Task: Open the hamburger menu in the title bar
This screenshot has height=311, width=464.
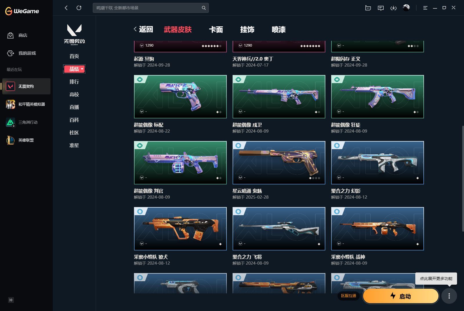Action: coord(425,8)
